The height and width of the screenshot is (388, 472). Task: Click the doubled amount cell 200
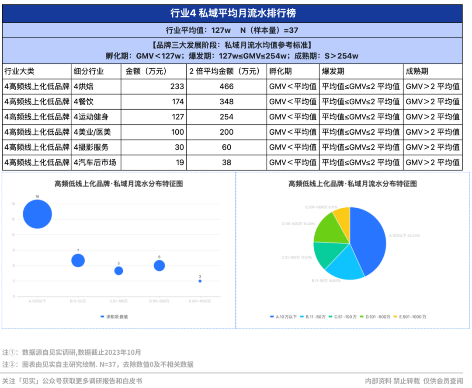[x=226, y=132]
